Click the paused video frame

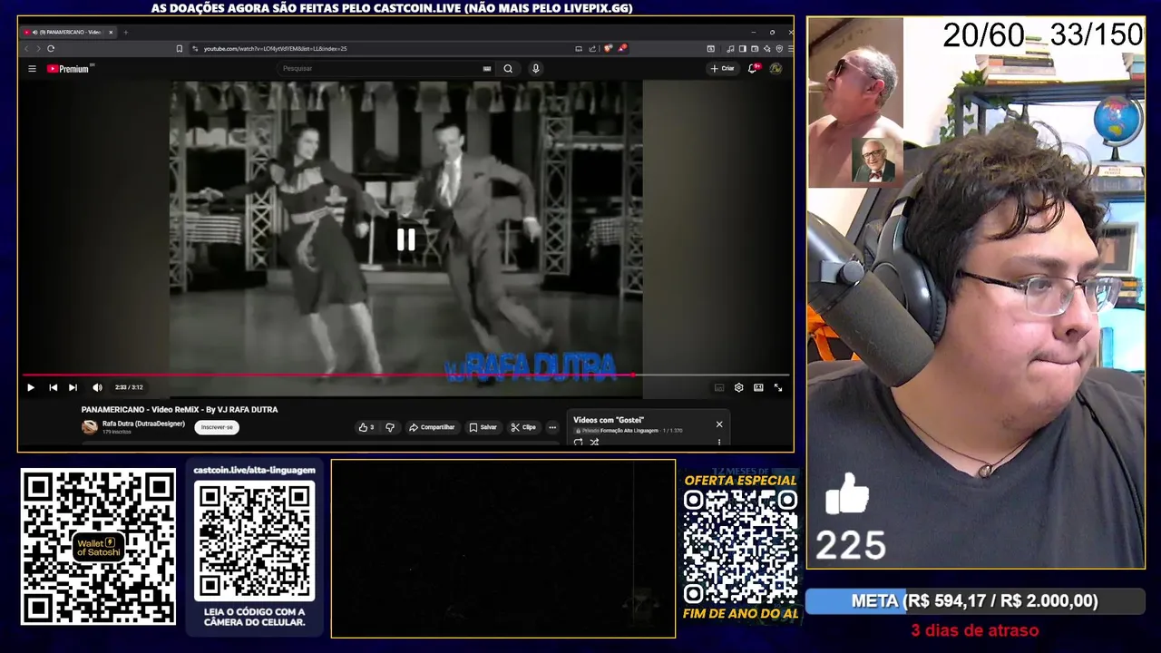coord(405,239)
